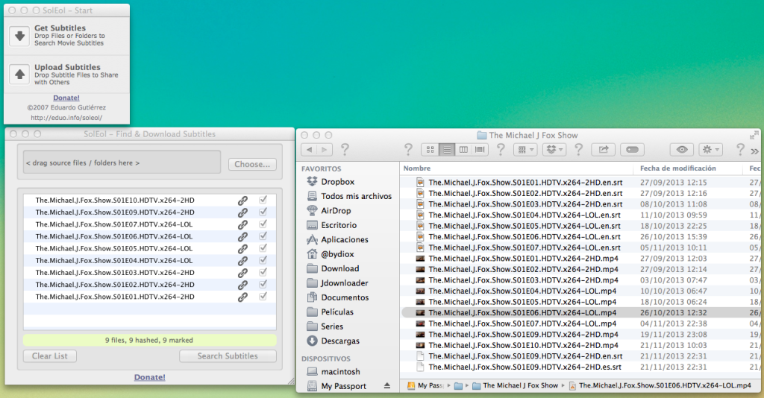Open the Finder arrange-by dropdown
This screenshot has width=764, height=398.
(x=525, y=150)
